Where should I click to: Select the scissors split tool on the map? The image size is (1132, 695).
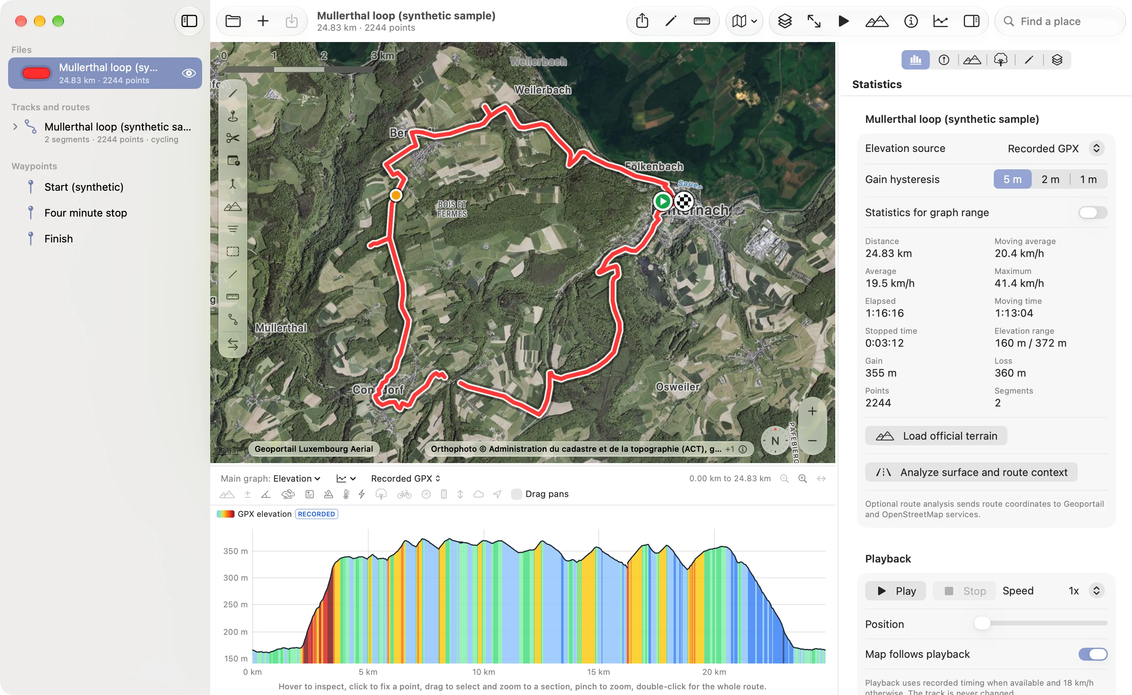pos(232,138)
